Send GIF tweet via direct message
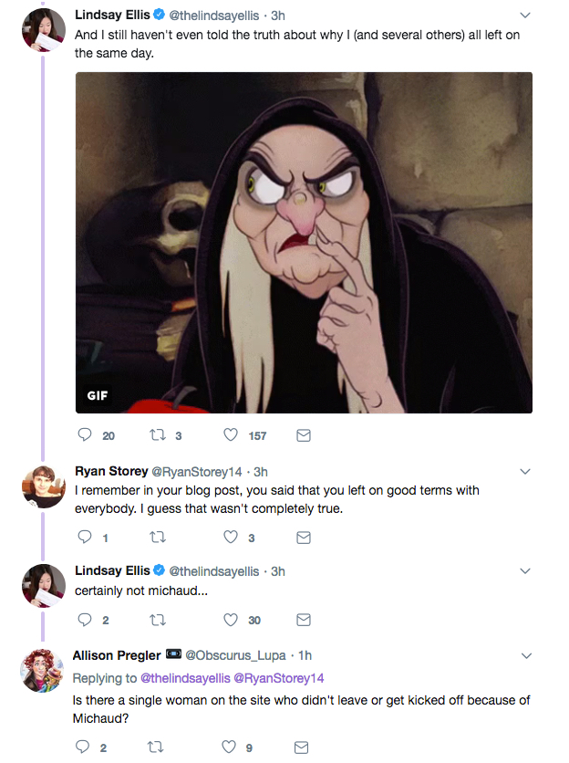569x763 pixels. click(305, 435)
